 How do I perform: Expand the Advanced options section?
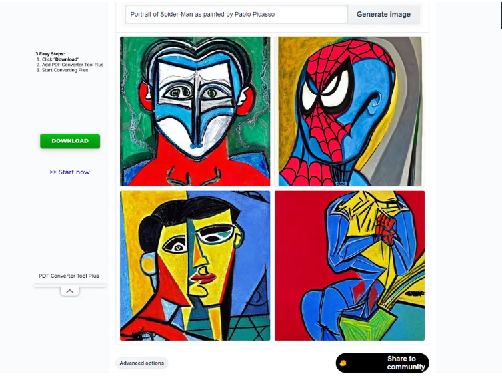142,363
